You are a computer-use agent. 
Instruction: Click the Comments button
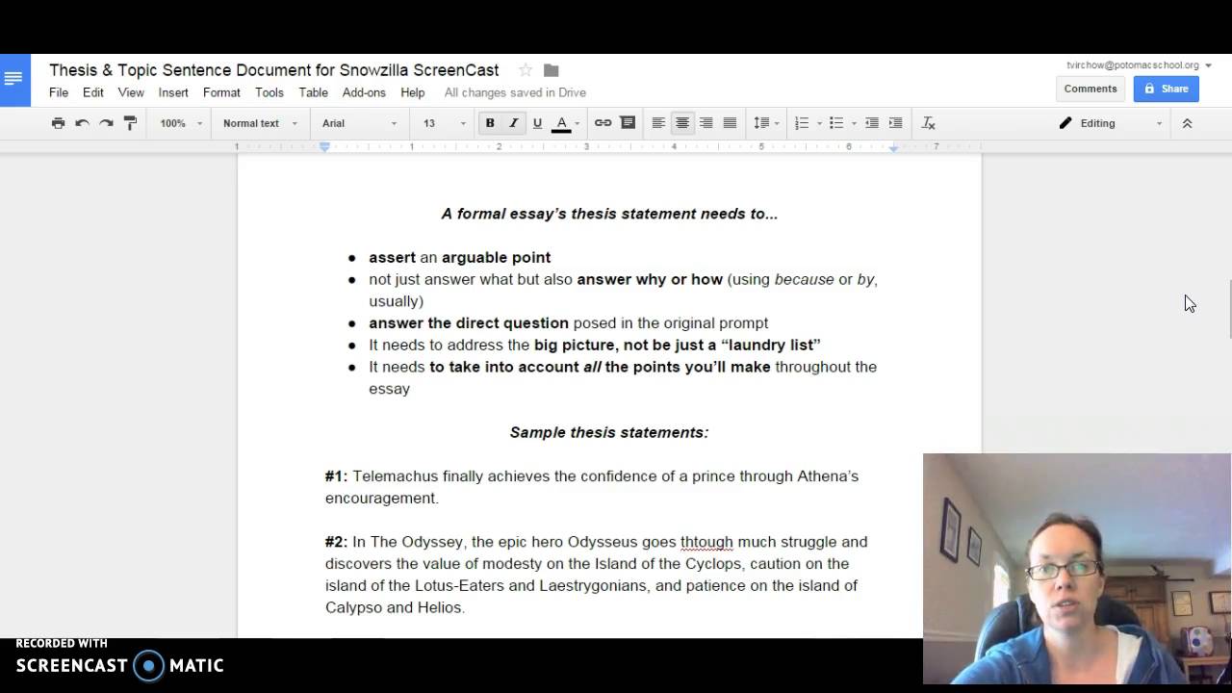point(1091,89)
